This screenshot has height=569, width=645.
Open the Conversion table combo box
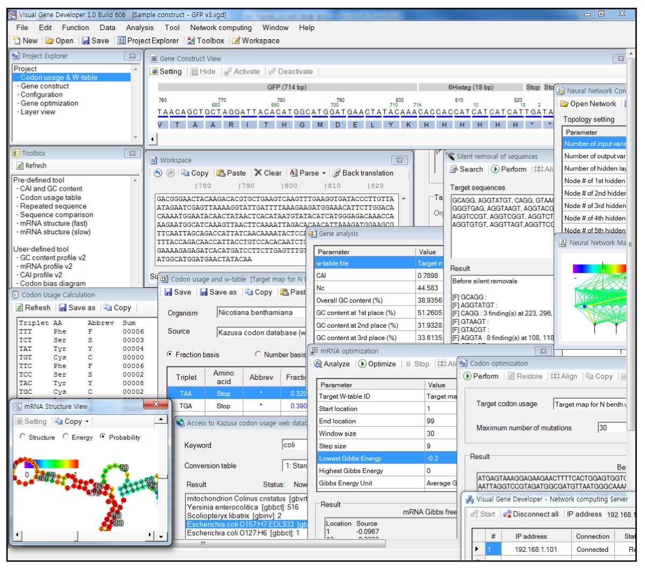pyautogui.click(x=295, y=465)
